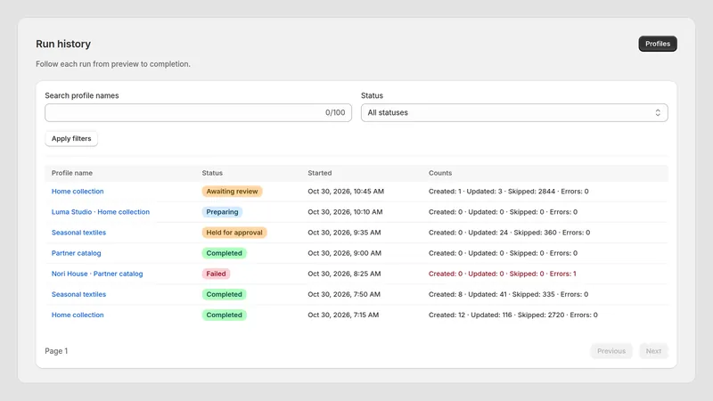
Task: Click counts text with Created: 12
Action: coord(513,315)
